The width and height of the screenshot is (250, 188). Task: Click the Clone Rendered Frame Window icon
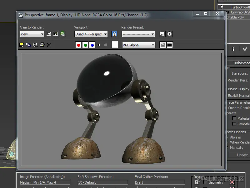(35, 45)
